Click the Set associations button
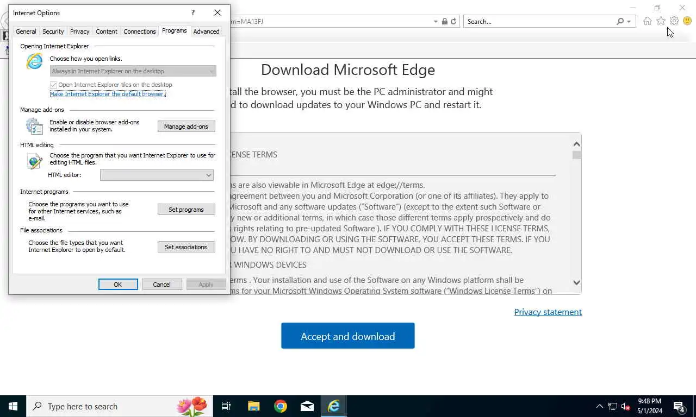Screen dimensions: 696x417 (186, 247)
